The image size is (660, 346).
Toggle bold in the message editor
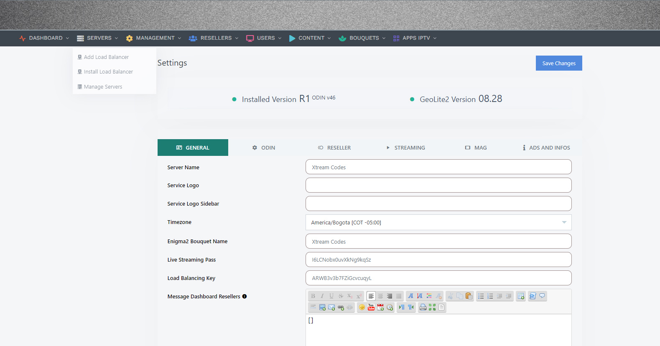(313, 296)
